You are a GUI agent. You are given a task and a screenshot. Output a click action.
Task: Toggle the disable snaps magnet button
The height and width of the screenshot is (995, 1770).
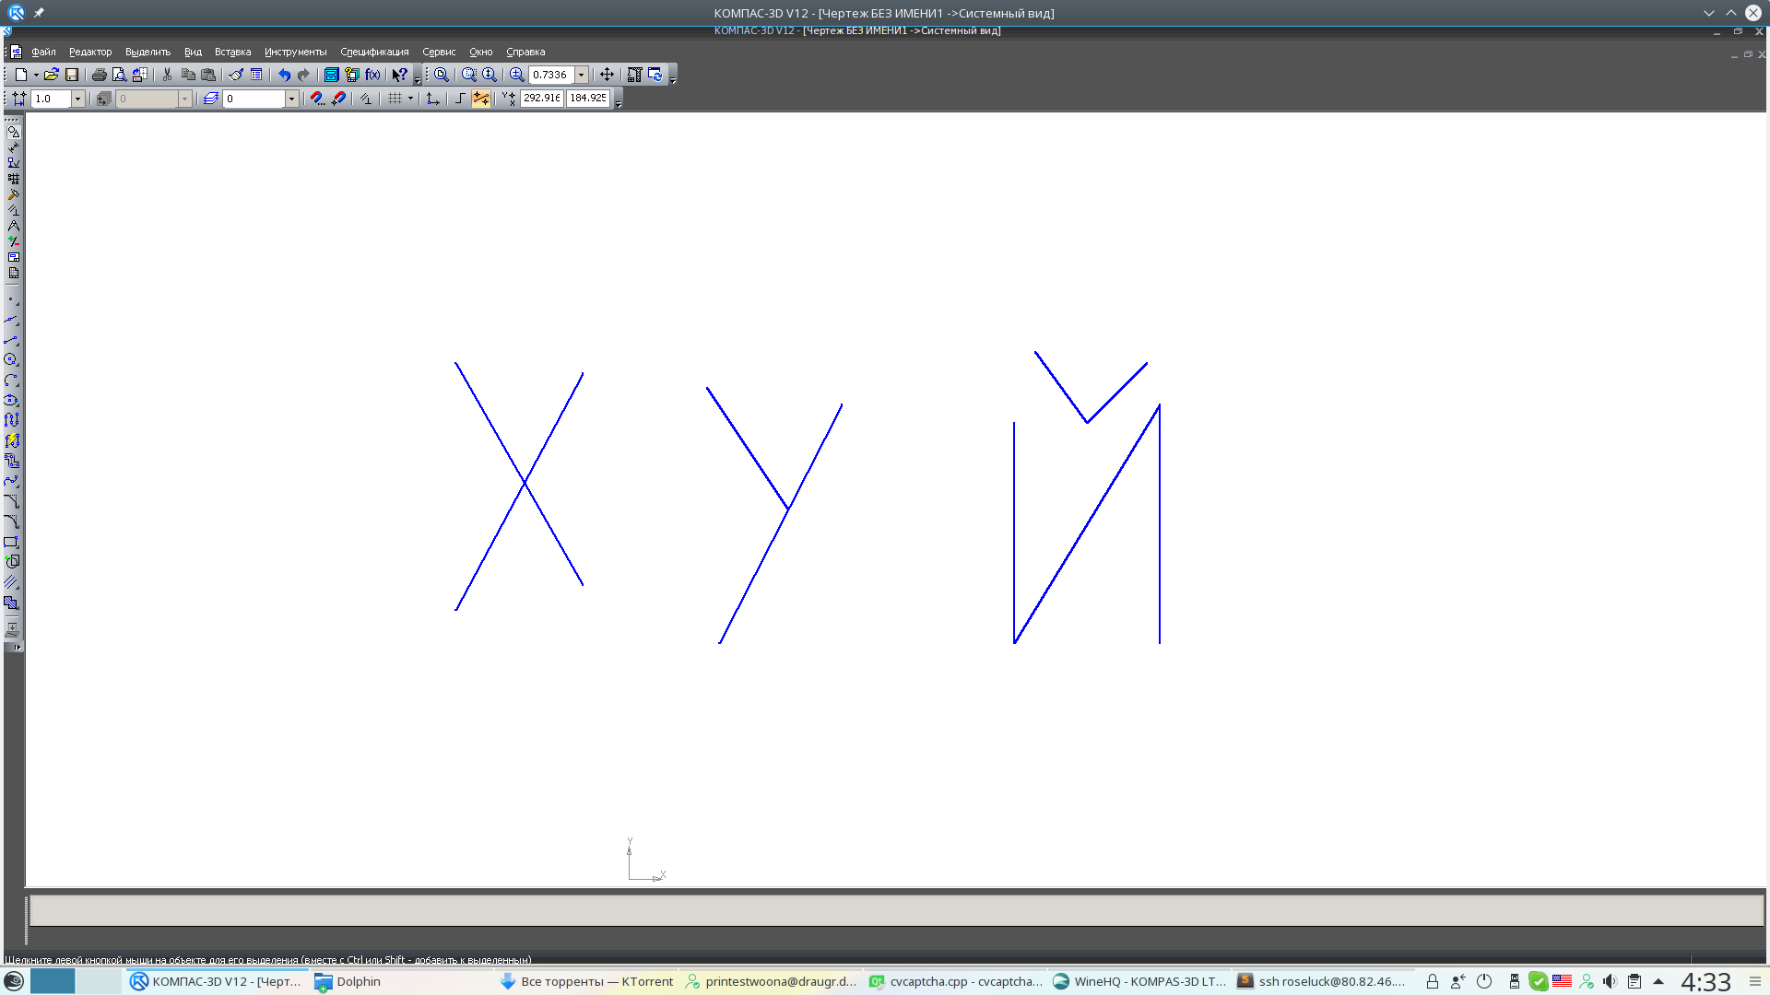pos(338,99)
